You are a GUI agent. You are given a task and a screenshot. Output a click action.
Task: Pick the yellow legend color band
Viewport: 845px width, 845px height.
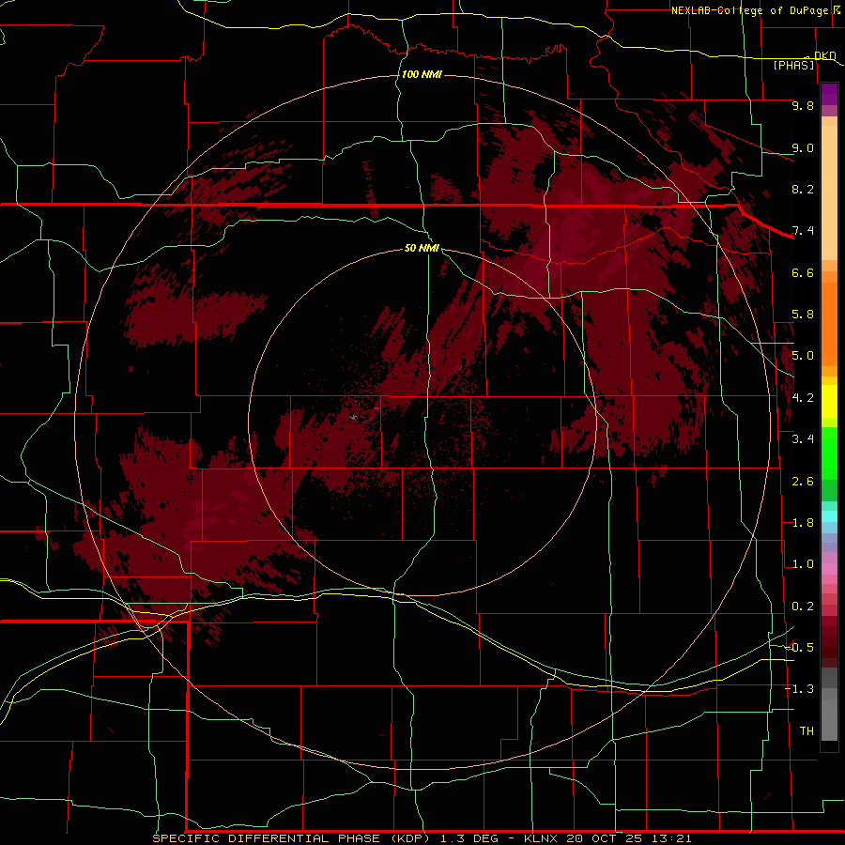[x=829, y=402]
